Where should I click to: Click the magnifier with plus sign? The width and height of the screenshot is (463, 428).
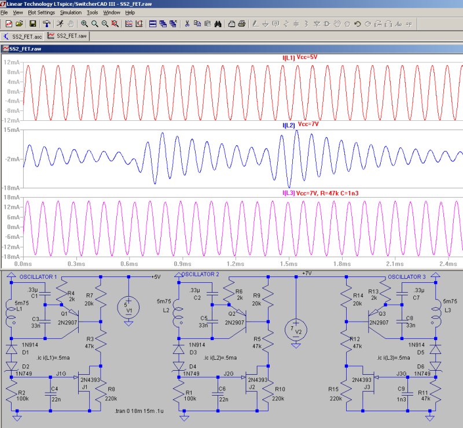click(x=84, y=24)
